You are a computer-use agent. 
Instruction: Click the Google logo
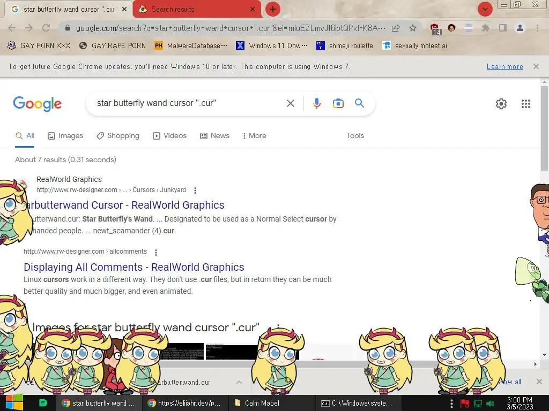pos(38,104)
